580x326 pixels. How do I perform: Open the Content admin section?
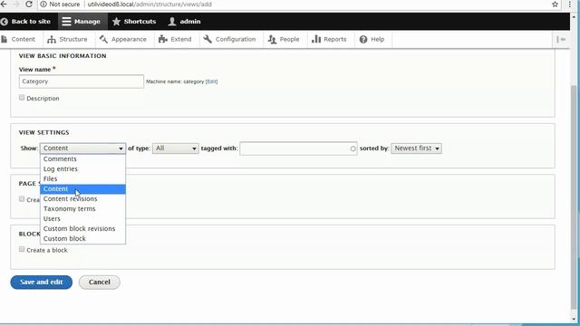pyautogui.click(x=18, y=39)
